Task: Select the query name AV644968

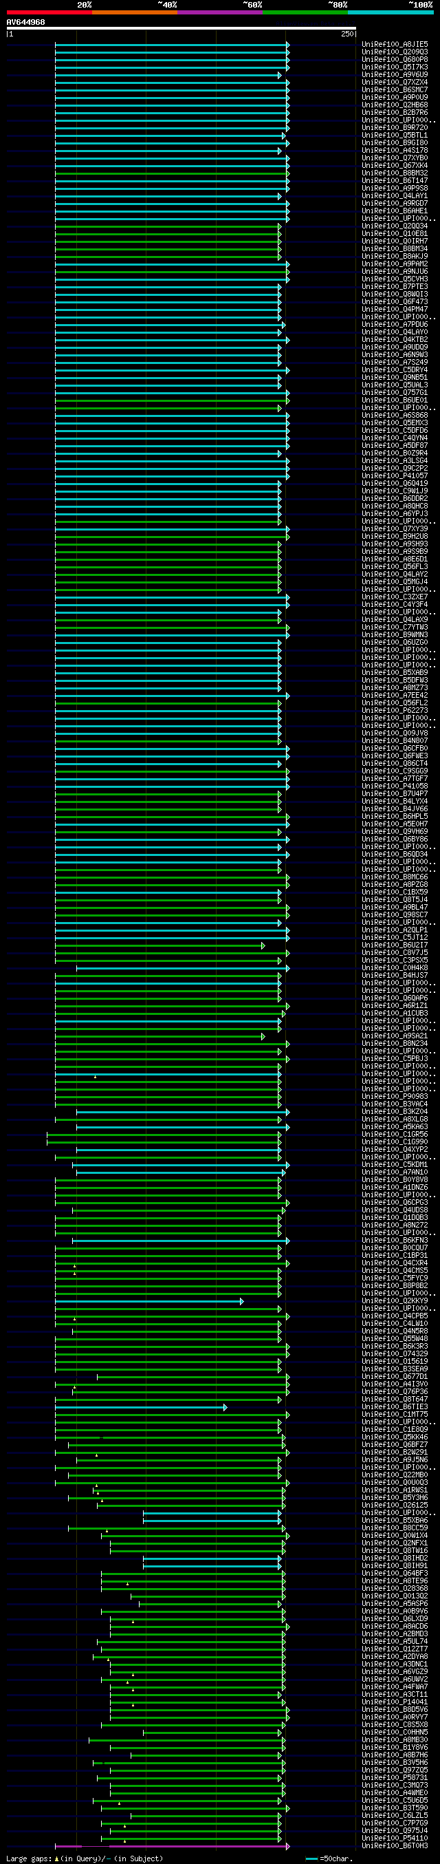Action: [x=25, y=23]
